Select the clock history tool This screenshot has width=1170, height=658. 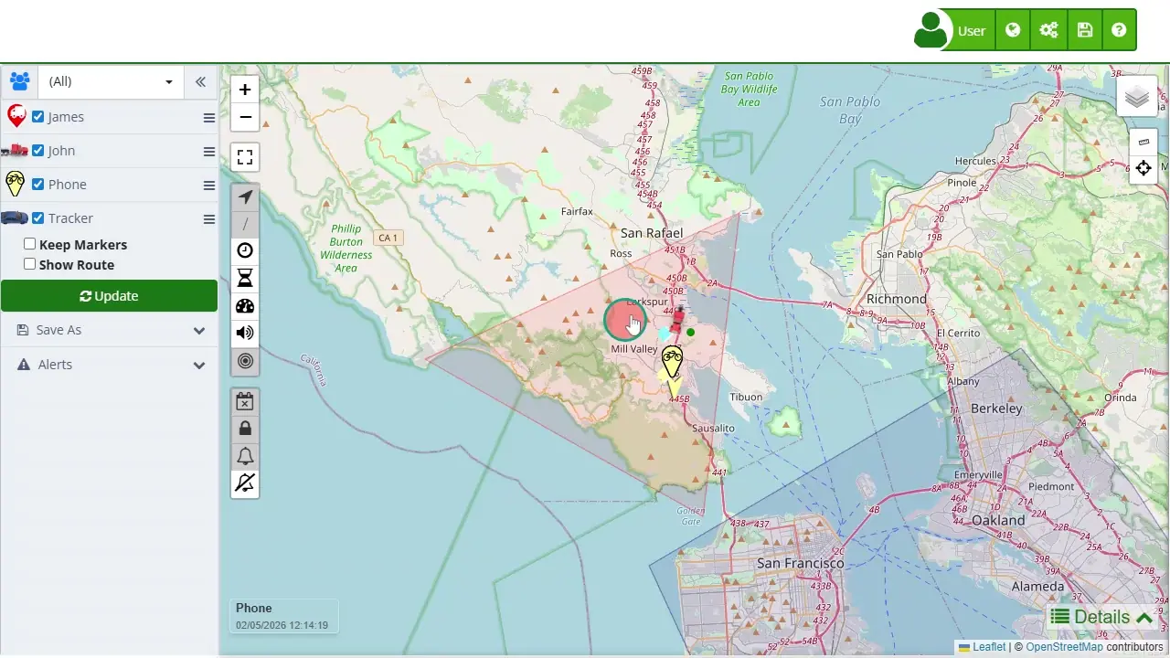245,251
